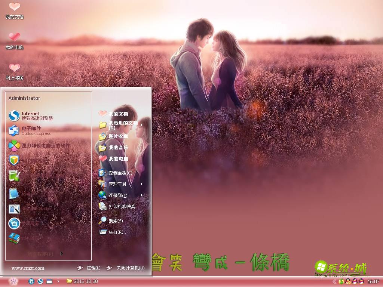Open the Control Panel menu entry
Image resolution: width=383 pixels, height=287 pixels.
(x=118, y=173)
